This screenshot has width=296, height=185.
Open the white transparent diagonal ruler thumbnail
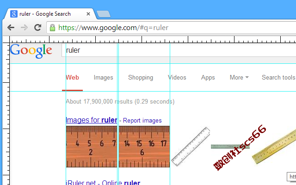[191, 147]
